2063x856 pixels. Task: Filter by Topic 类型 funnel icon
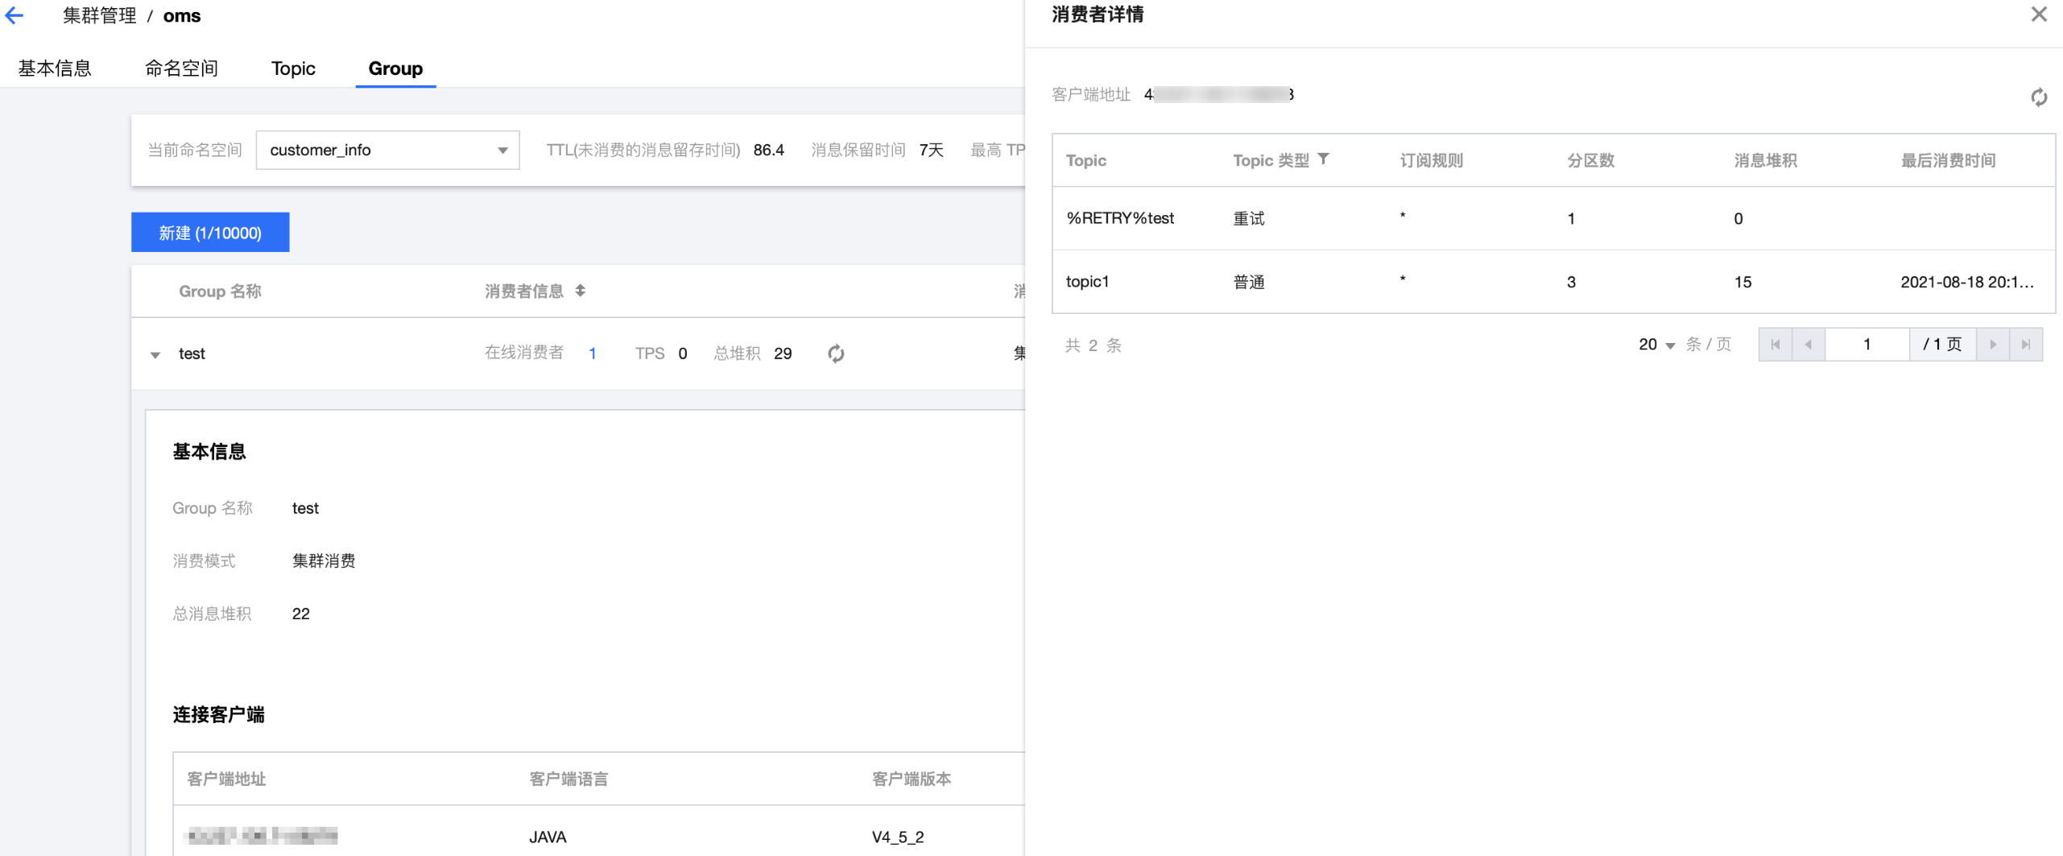pos(1323,159)
